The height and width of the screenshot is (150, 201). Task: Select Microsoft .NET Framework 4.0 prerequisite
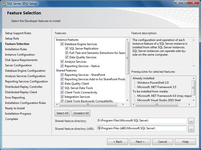click(x=164, y=96)
